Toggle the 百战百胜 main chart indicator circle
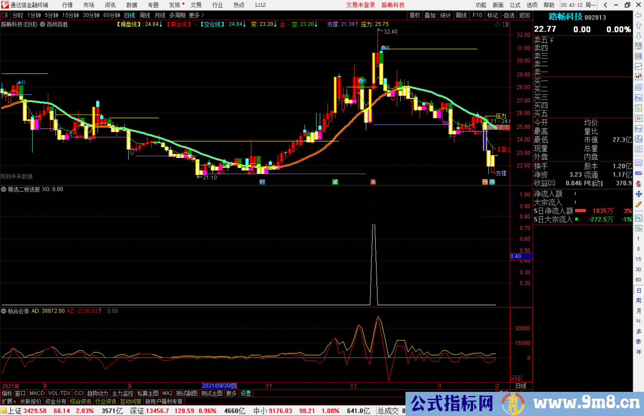The height and width of the screenshot is (416, 644). [43, 24]
